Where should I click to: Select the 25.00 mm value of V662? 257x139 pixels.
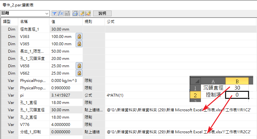(62, 73)
